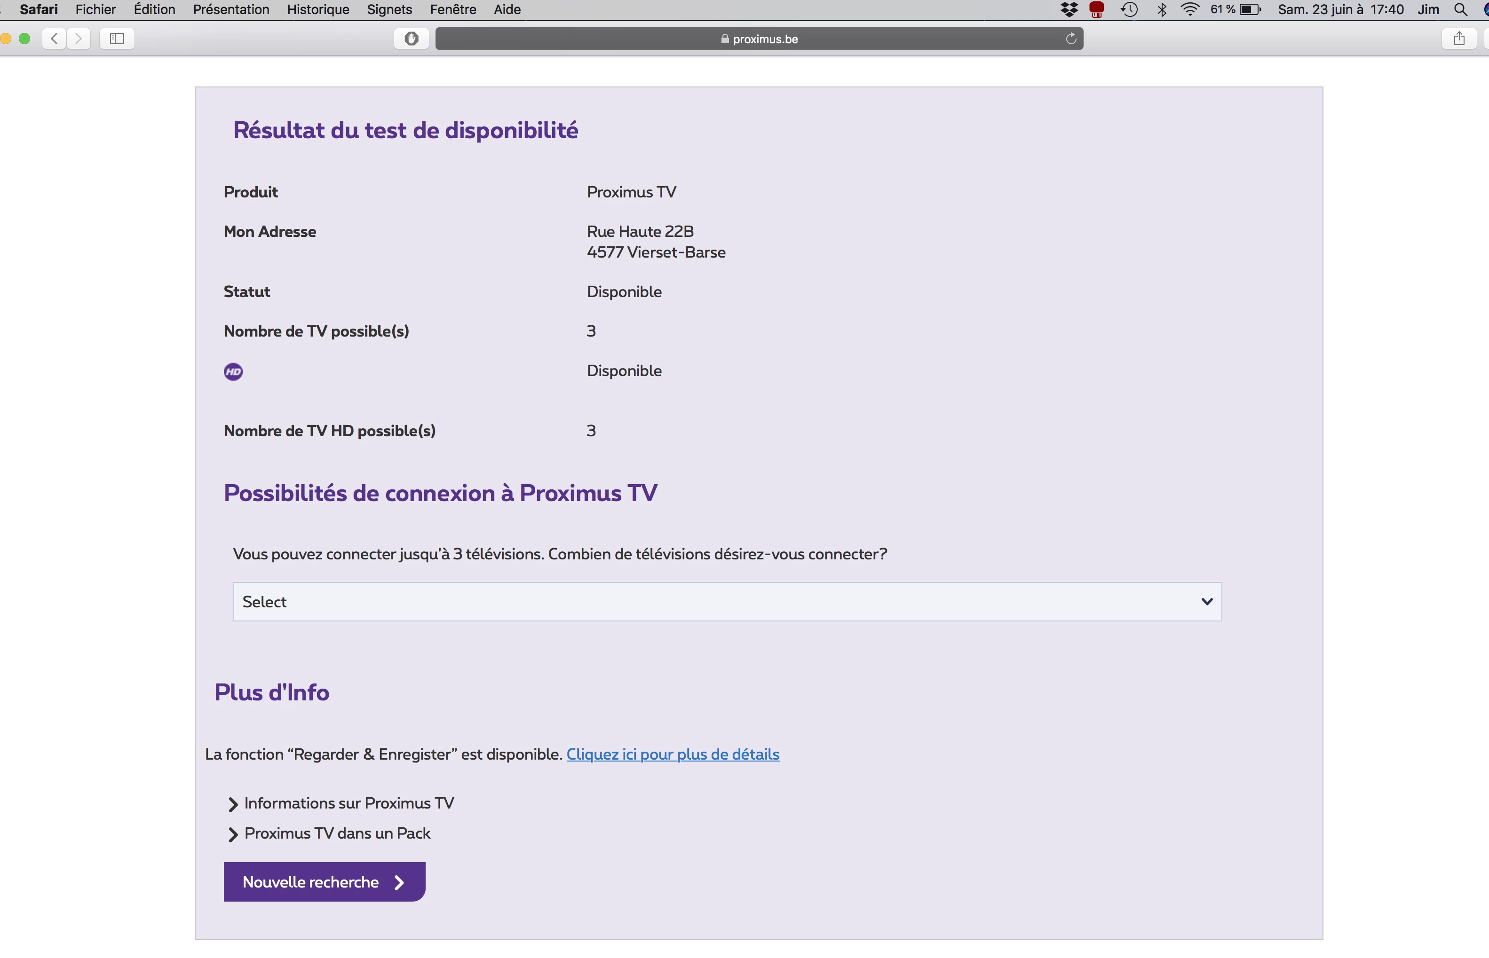Open the television count Select dropdown
1489x958 pixels.
[x=727, y=602]
